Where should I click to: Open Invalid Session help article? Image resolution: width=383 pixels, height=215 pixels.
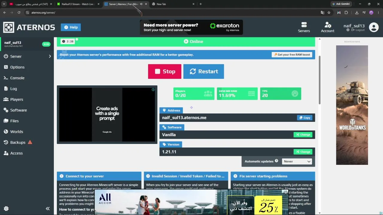(186, 176)
